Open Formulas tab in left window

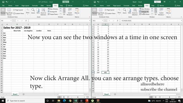(35, 5)
